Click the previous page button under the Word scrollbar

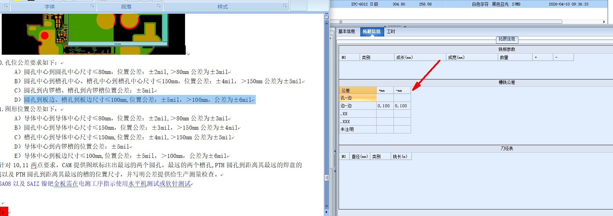327,212
